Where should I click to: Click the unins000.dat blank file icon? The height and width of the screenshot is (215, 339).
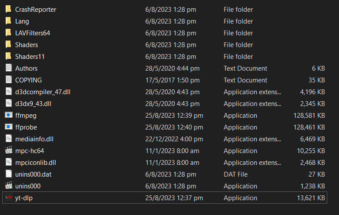point(9,174)
